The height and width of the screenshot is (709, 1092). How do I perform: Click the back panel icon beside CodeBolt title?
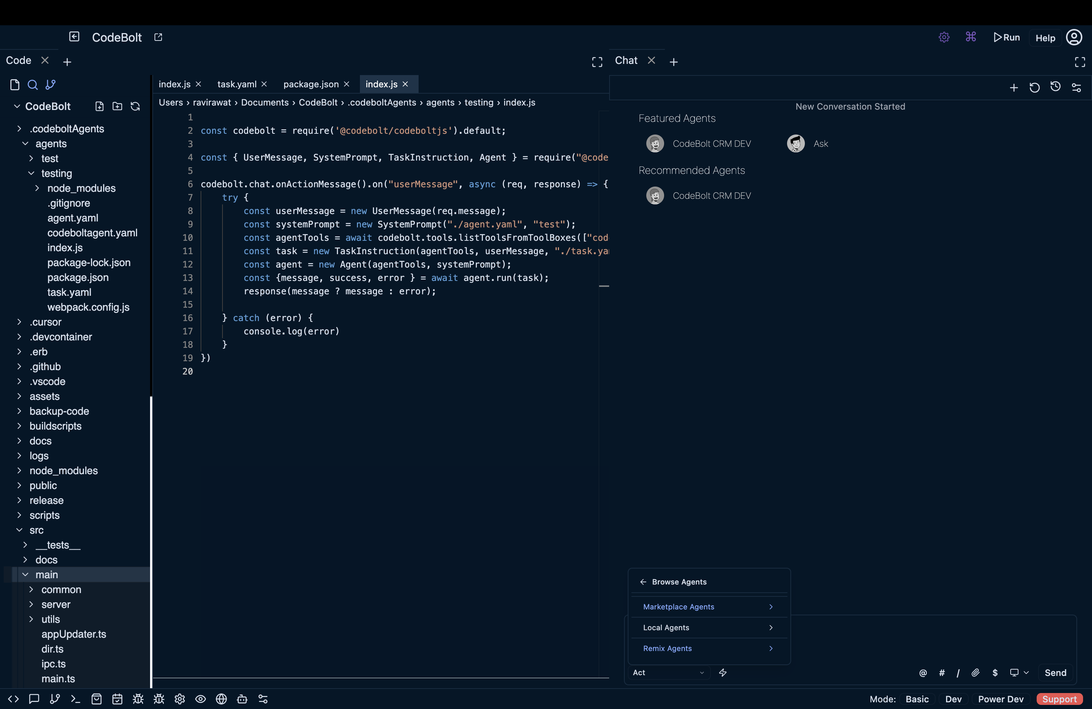coord(74,37)
